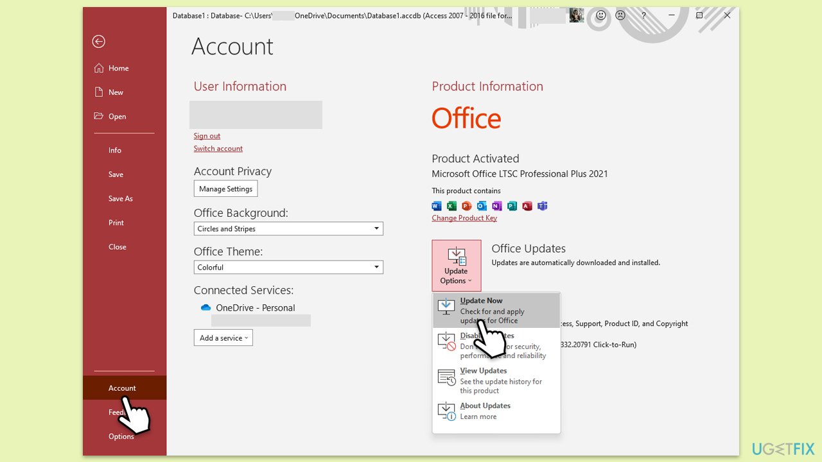Select Open in the Backstage sidebar
Viewport: 822px width, 462px height.
[125, 116]
